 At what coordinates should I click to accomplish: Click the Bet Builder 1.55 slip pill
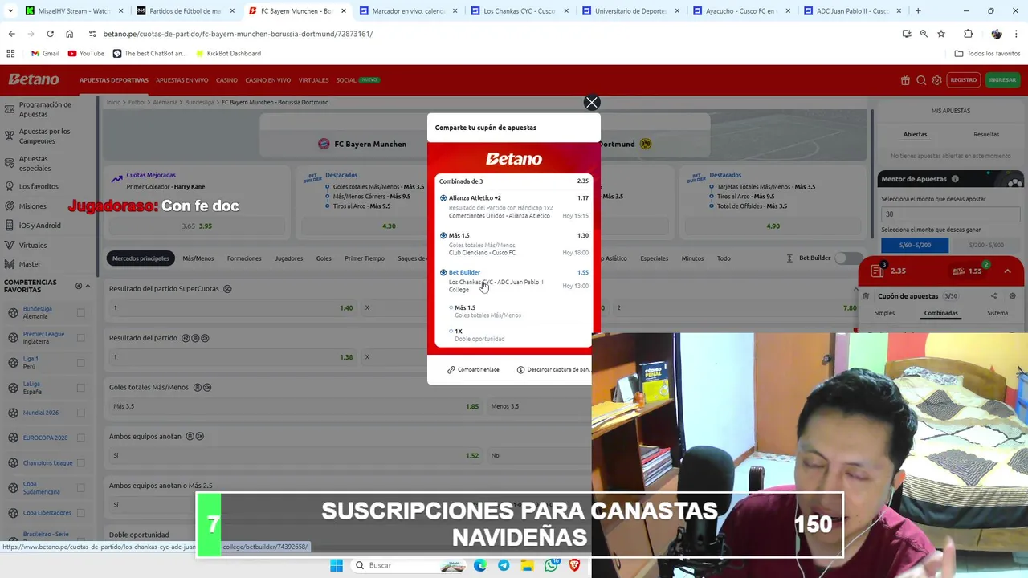(967, 271)
